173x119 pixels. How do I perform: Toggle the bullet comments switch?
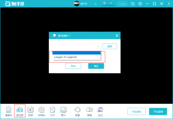pyautogui.click(x=89, y=110)
